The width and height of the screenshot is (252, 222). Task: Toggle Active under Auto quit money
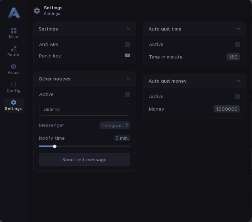pos(237,97)
